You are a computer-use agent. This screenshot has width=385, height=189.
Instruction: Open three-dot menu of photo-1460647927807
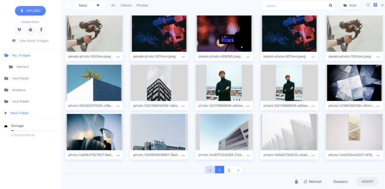[x=118, y=155]
